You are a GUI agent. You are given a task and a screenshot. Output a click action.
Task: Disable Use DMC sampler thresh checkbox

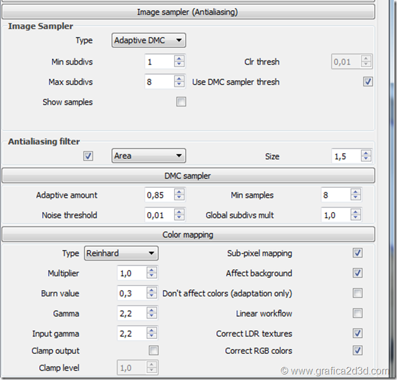pyautogui.click(x=368, y=82)
